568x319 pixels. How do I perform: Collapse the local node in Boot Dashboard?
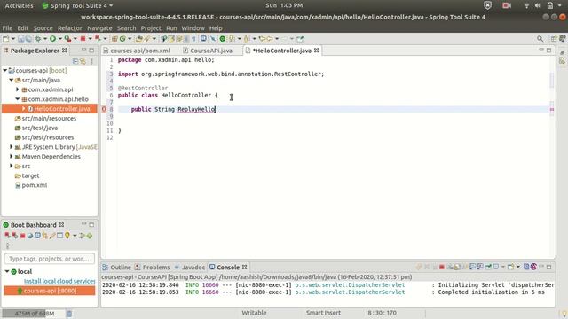coord(7,271)
